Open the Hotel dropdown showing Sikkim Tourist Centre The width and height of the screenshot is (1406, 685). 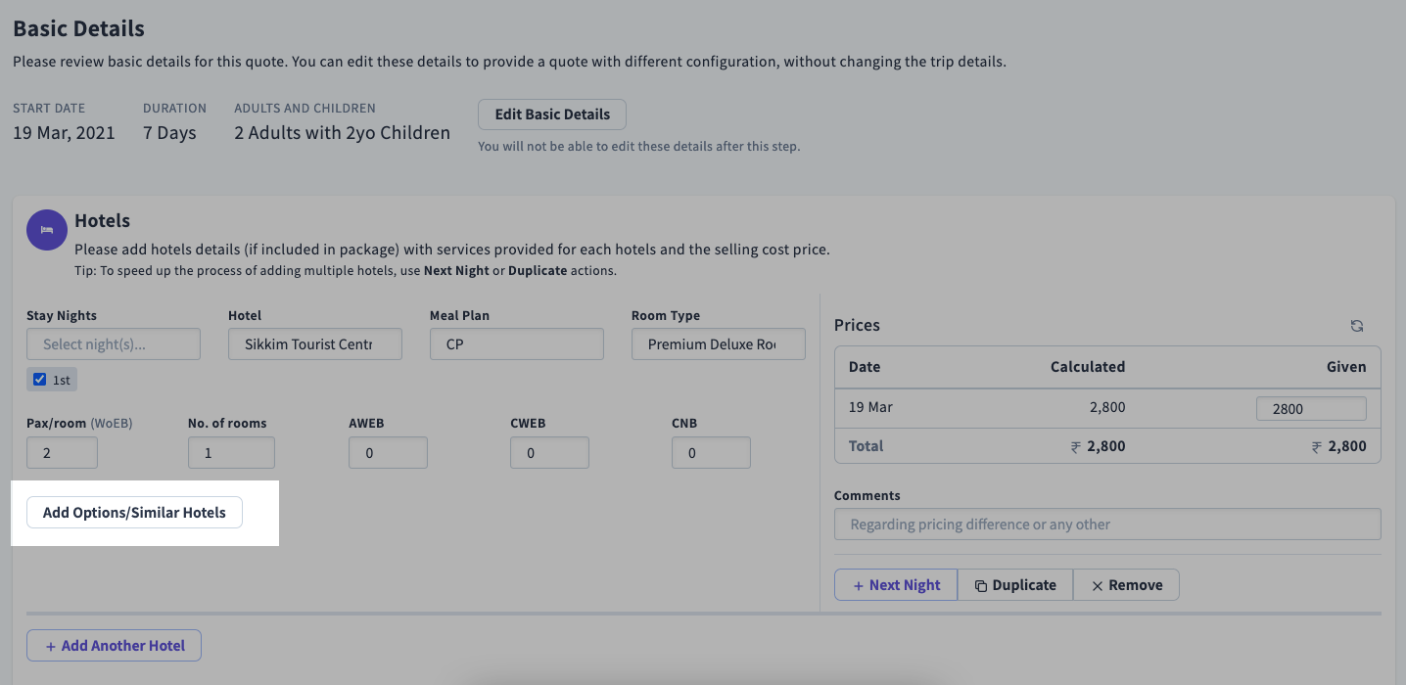[x=314, y=343]
